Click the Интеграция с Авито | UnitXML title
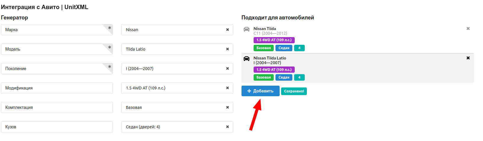The width and height of the screenshot is (483, 141). tap(45, 7)
